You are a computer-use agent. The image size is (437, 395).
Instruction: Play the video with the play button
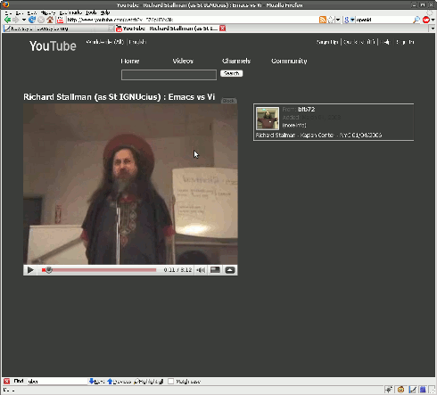(30, 270)
